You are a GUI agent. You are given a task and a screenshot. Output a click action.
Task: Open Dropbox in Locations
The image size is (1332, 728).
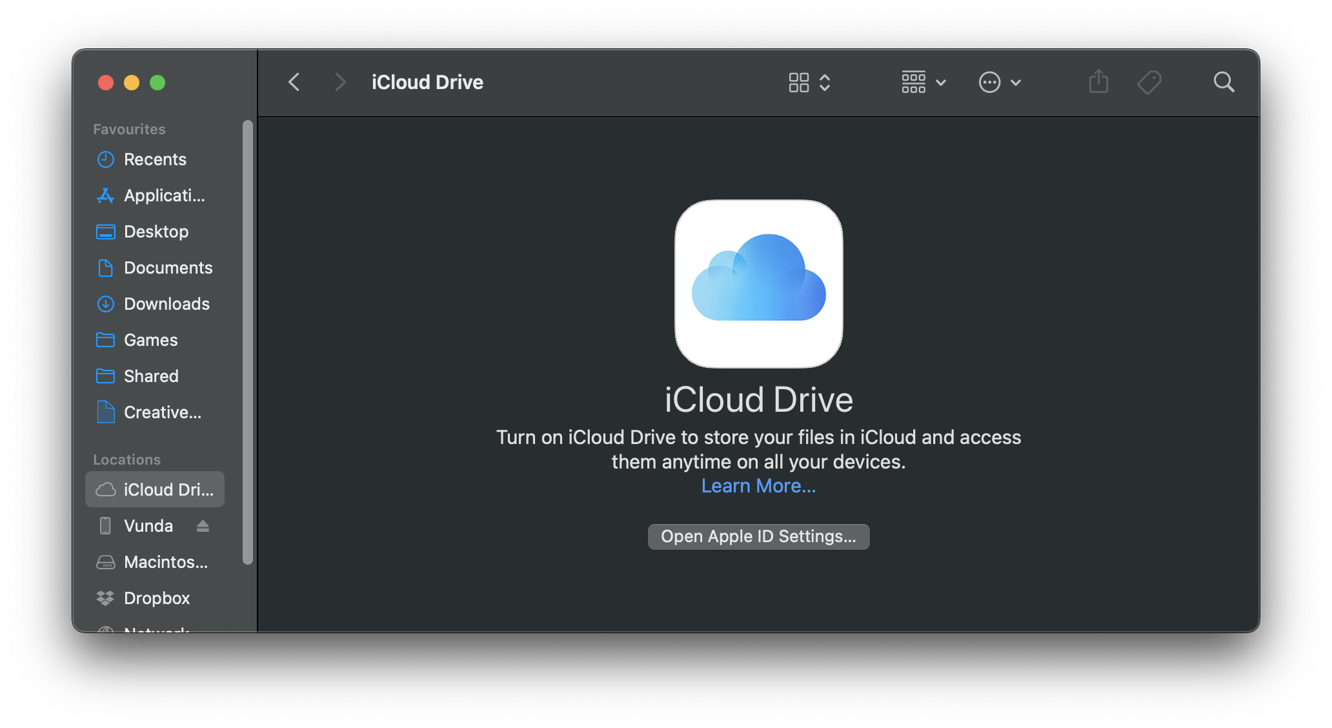(157, 598)
